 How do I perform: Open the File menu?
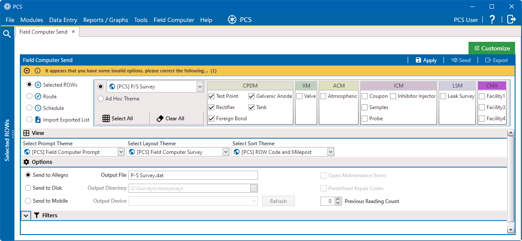10,20
